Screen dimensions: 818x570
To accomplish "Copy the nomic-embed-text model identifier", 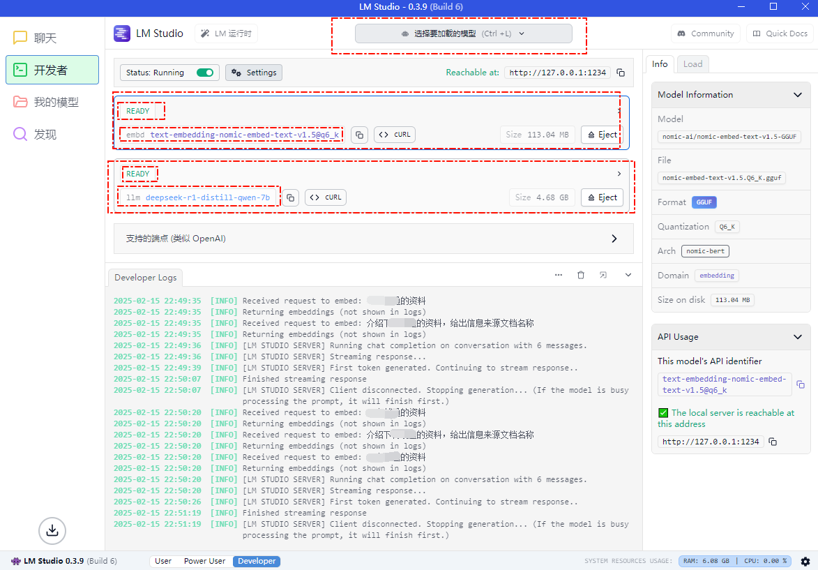I will [x=359, y=135].
